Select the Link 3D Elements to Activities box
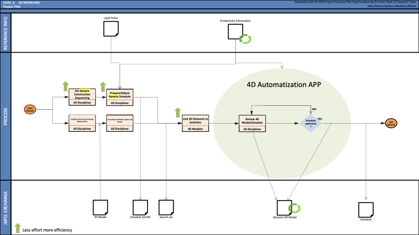This screenshot has width=419, height=235. click(196, 123)
